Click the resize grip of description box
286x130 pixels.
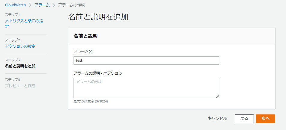(218, 97)
